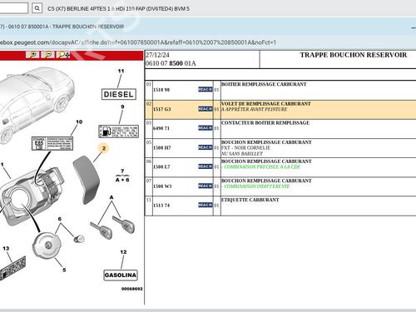Screen dimensions: 416x312
Task: Select callout number 10 in diagram
Action: [79, 121]
